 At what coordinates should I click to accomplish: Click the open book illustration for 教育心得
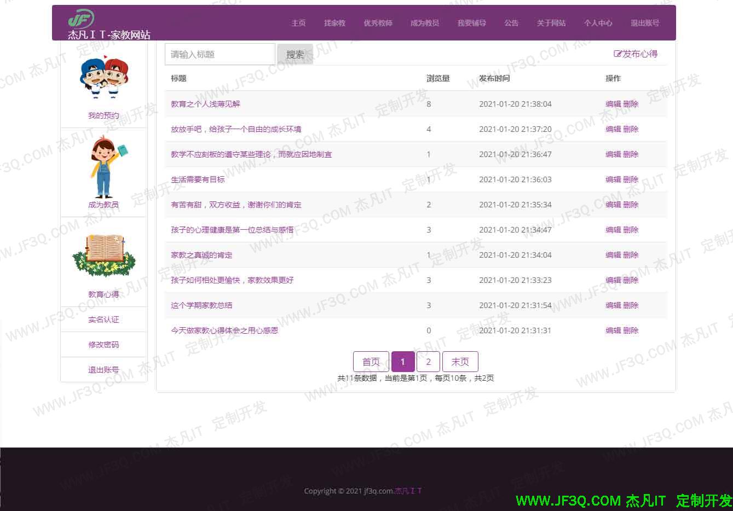pyautogui.click(x=103, y=255)
